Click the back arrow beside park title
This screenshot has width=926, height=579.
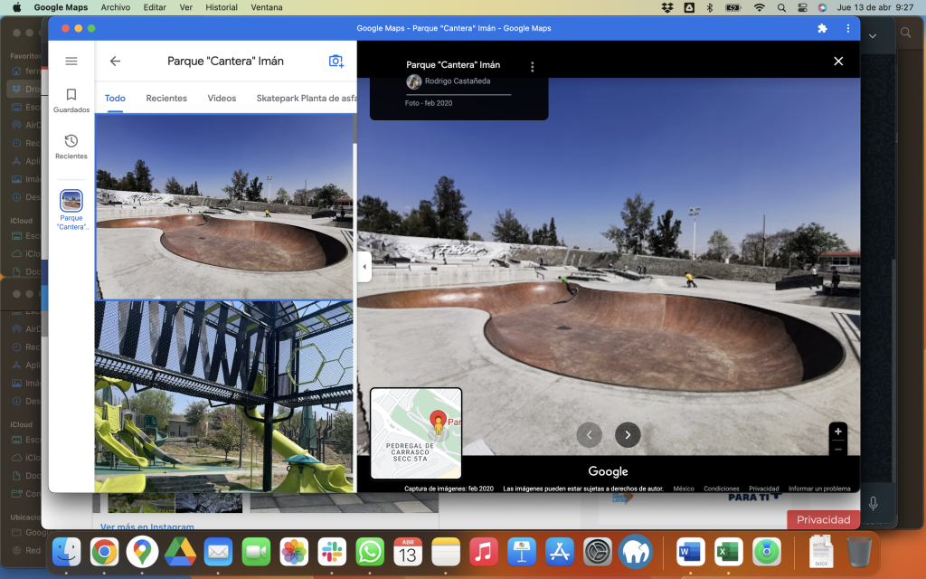point(115,62)
